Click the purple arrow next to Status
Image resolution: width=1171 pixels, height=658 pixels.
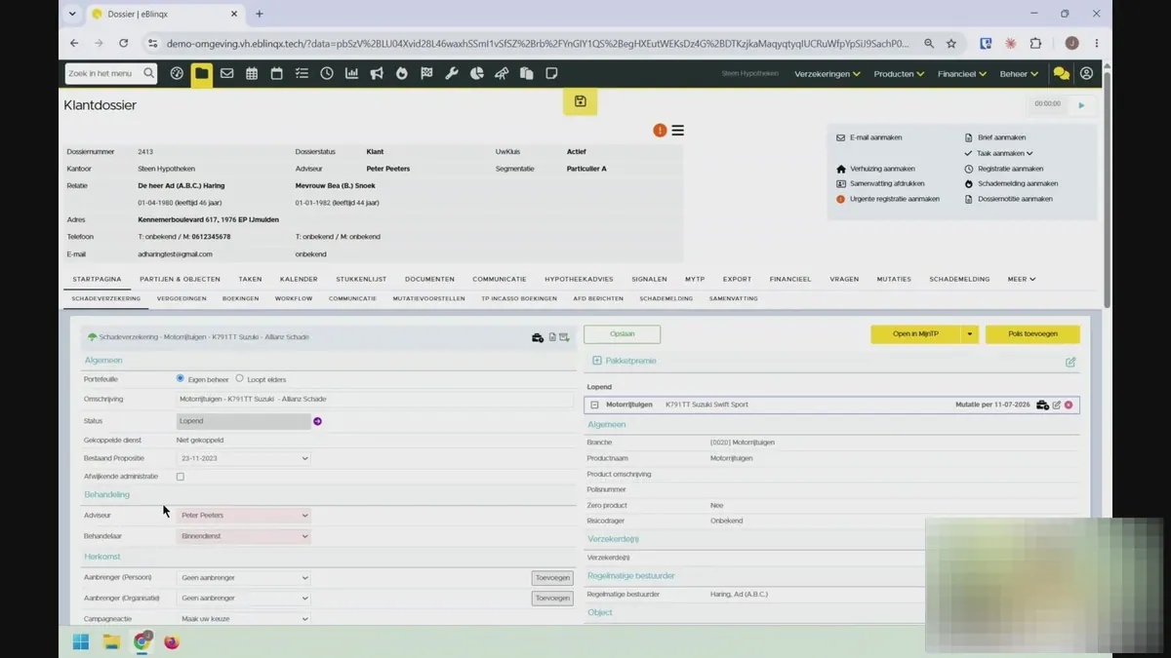click(317, 421)
